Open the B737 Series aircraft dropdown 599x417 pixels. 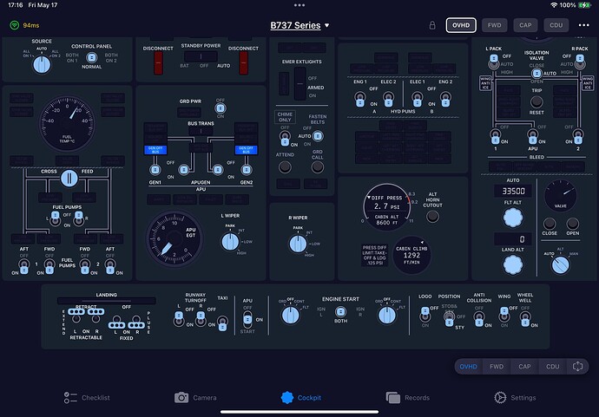coord(299,25)
